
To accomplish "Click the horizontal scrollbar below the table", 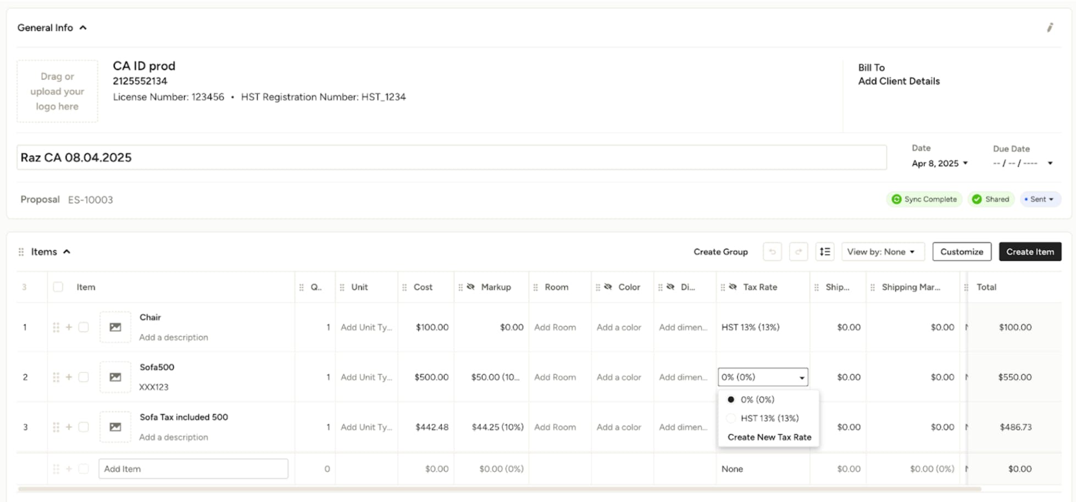I will click(x=499, y=489).
